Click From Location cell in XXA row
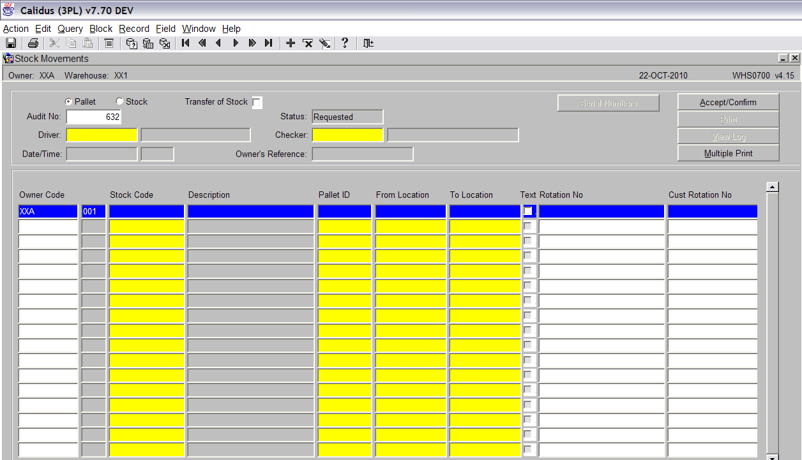Image resolution: width=802 pixels, height=460 pixels. pos(411,211)
